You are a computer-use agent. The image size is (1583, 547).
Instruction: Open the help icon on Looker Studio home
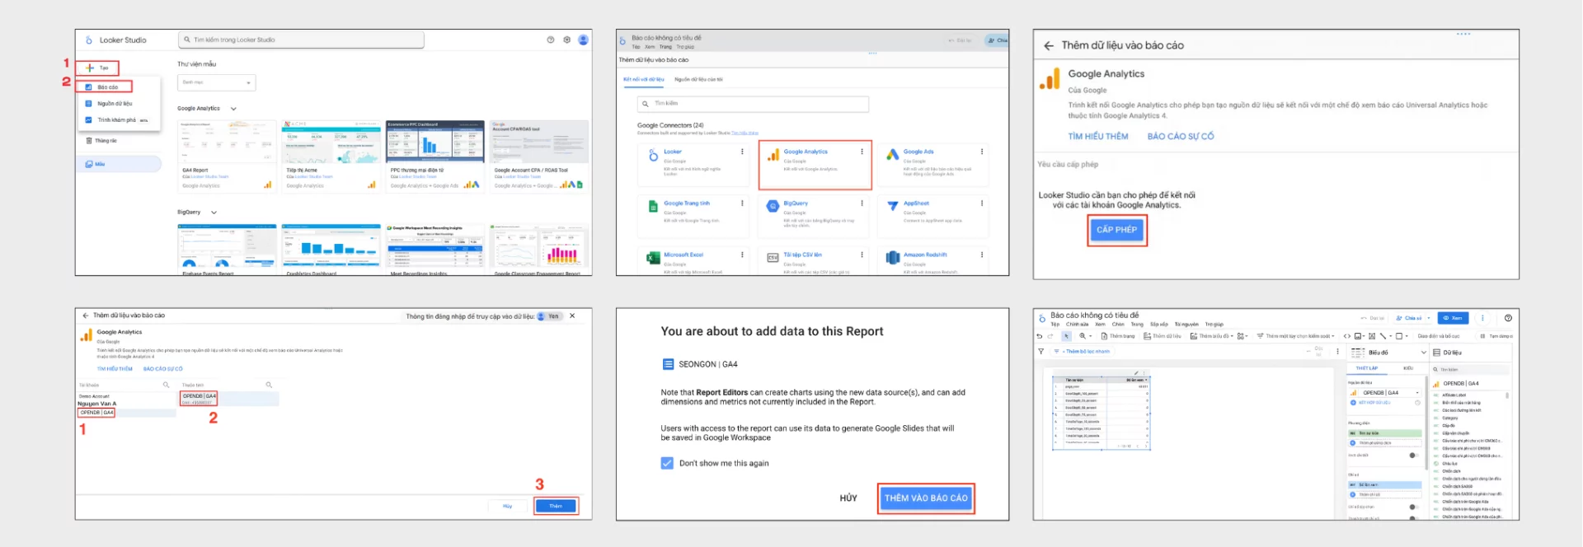(x=551, y=40)
